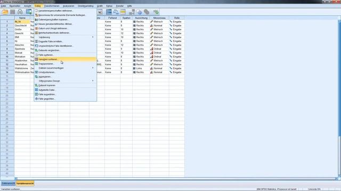Expand the Orthogonales Design submenu arrow

(93, 81)
